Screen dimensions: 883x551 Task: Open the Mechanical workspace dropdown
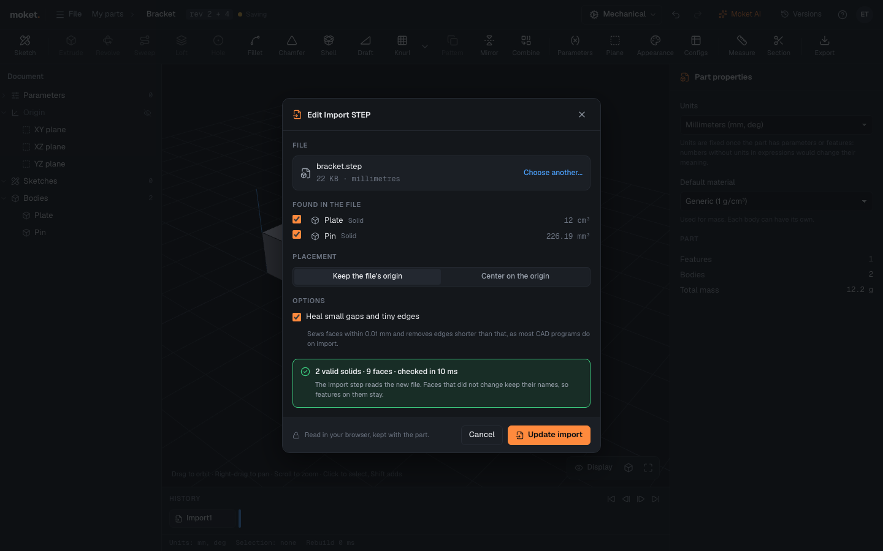(x=623, y=14)
